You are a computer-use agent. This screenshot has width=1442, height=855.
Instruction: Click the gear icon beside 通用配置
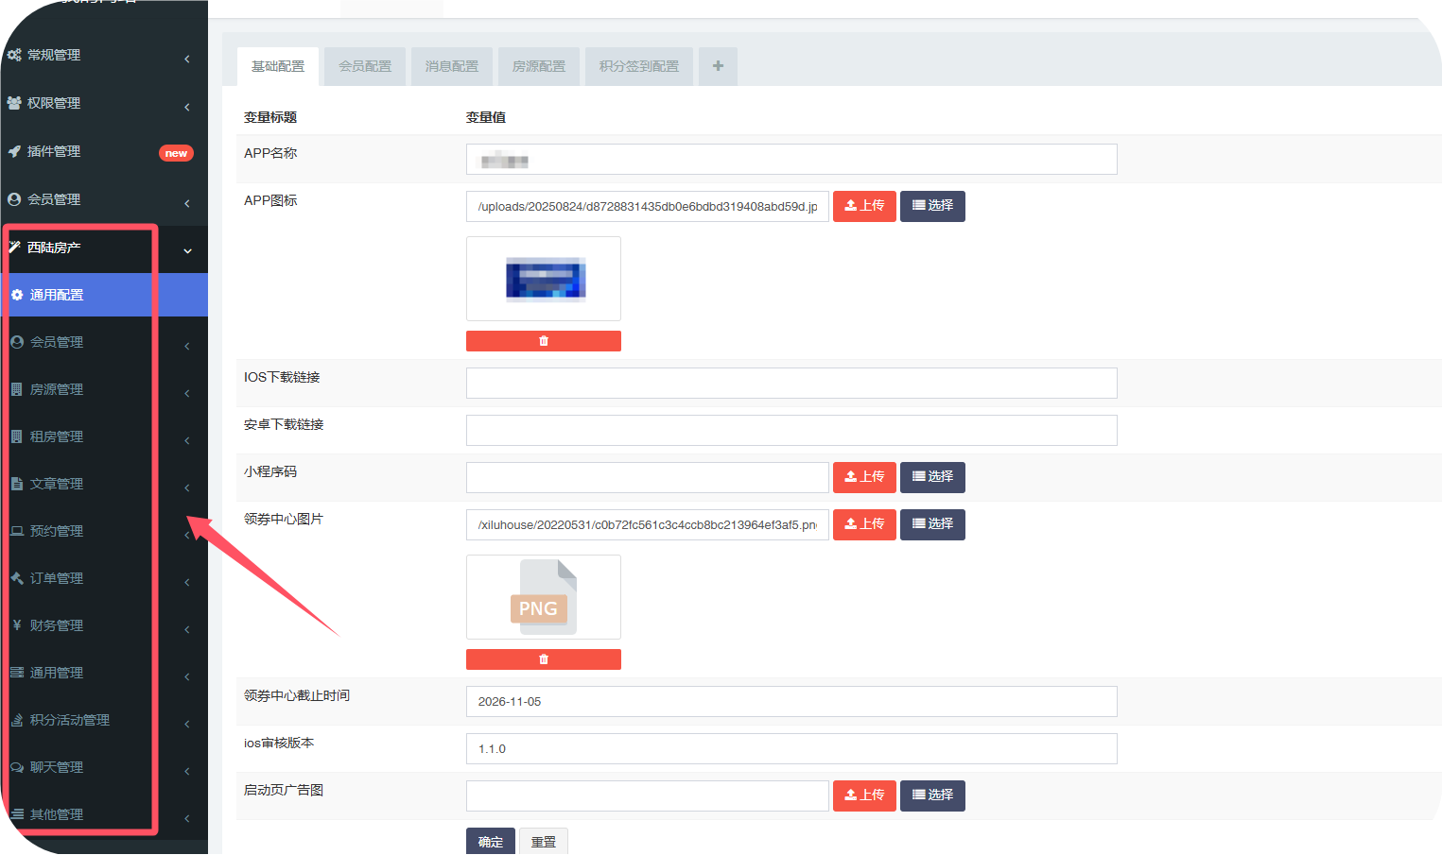(17, 295)
